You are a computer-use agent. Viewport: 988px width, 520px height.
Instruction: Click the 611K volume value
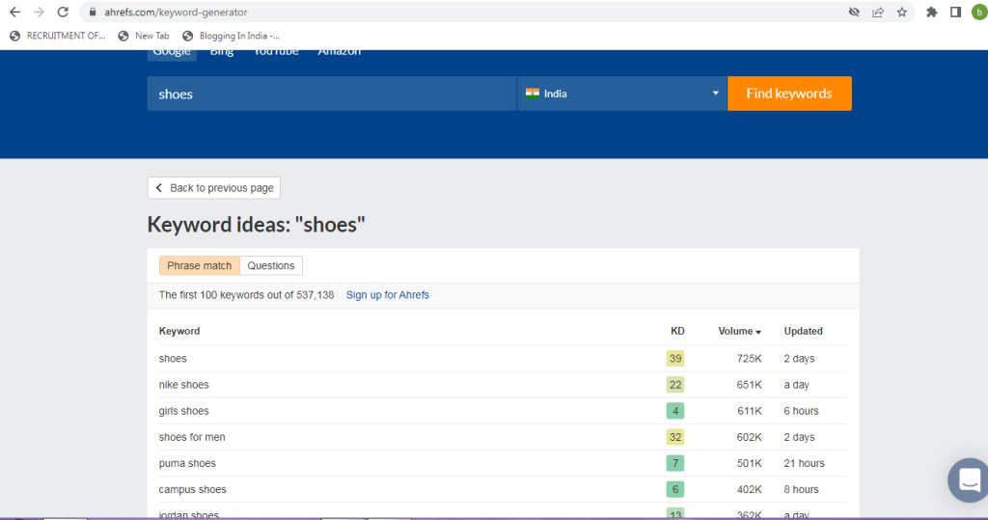pos(749,411)
